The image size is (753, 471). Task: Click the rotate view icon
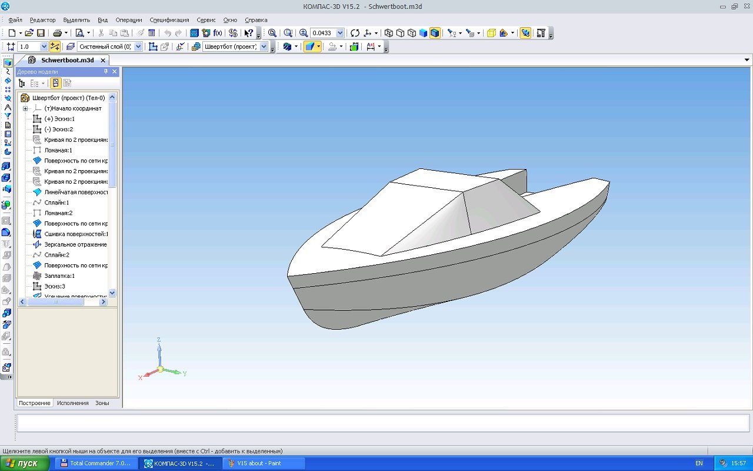pyautogui.click(x=355, y=33)
